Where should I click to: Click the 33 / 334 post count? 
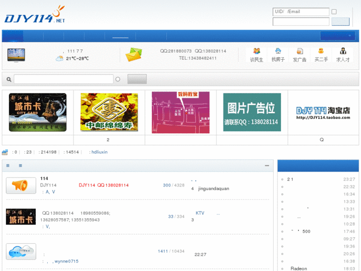pos(176,217)
